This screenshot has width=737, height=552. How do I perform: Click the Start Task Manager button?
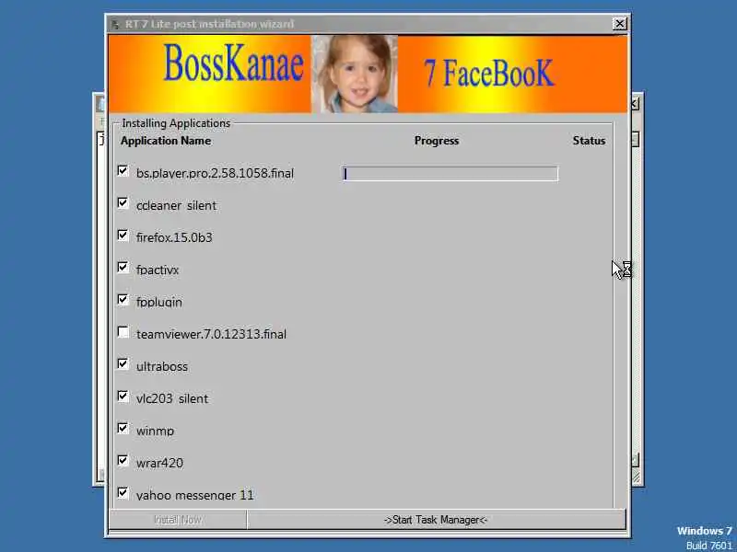(436, 520)
